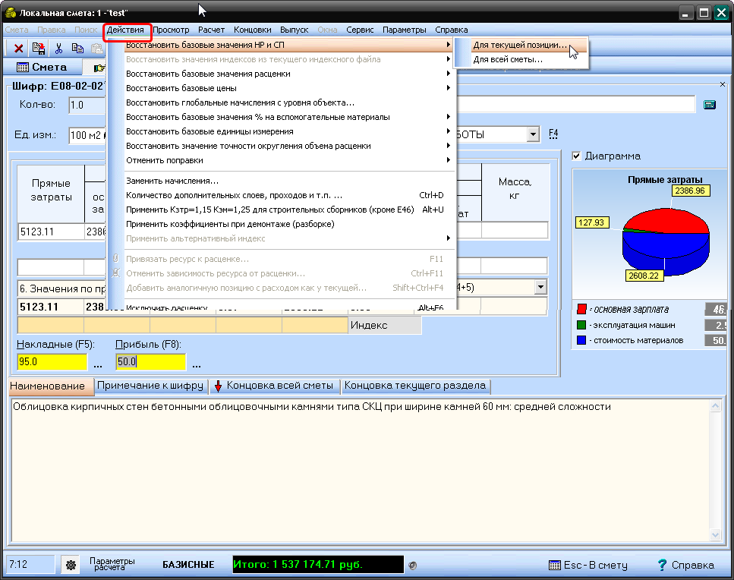
Task: Click the scissors cut icon
Action: coord(58,48)
